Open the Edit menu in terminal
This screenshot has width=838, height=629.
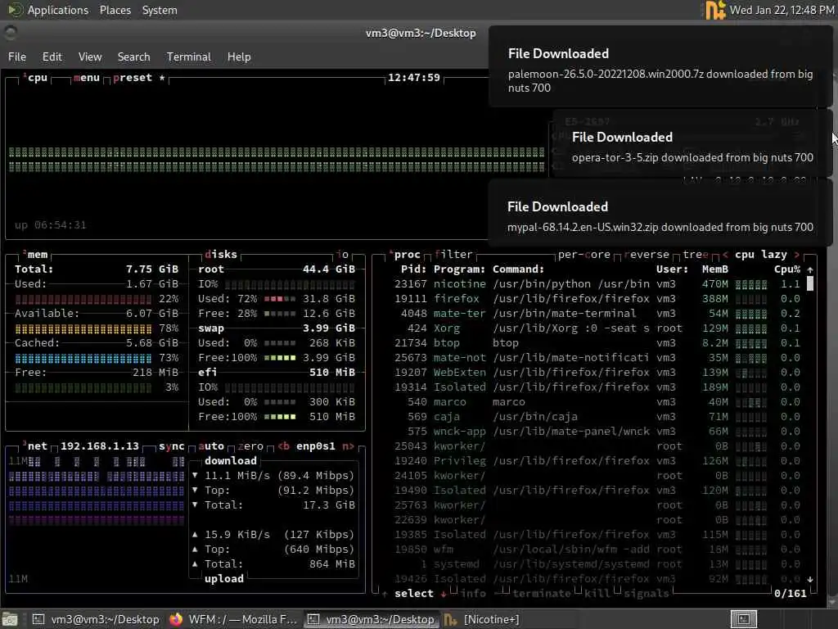pos(52,57)
